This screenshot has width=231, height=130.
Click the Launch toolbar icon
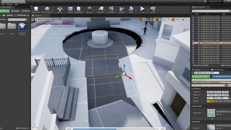(x=153, y=10)
